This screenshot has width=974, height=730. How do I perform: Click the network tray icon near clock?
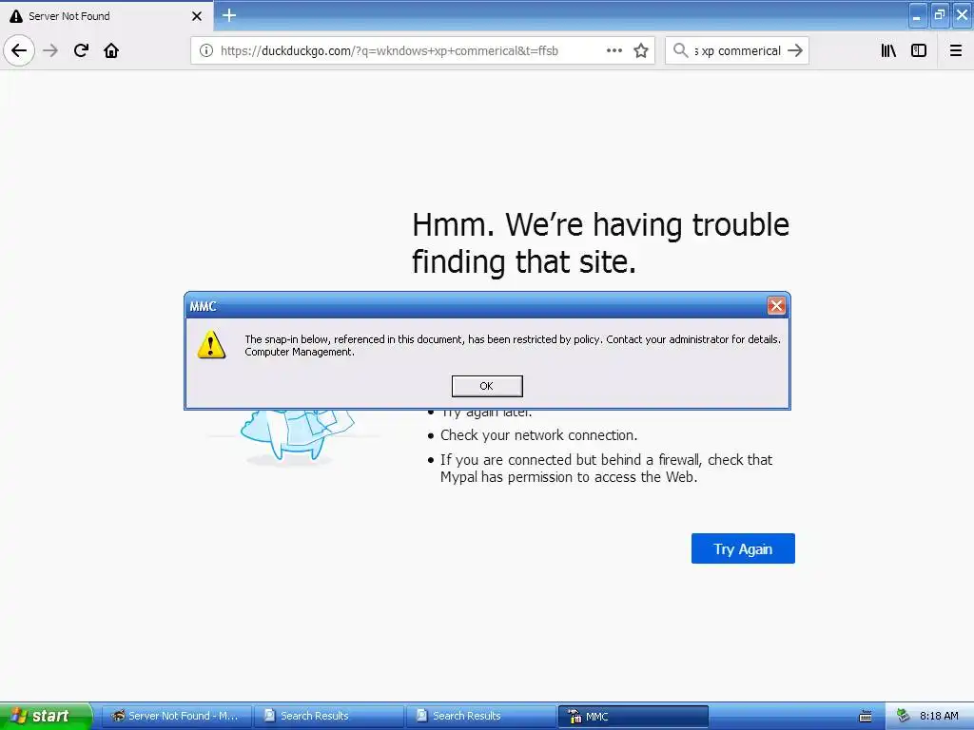point(904,716)
